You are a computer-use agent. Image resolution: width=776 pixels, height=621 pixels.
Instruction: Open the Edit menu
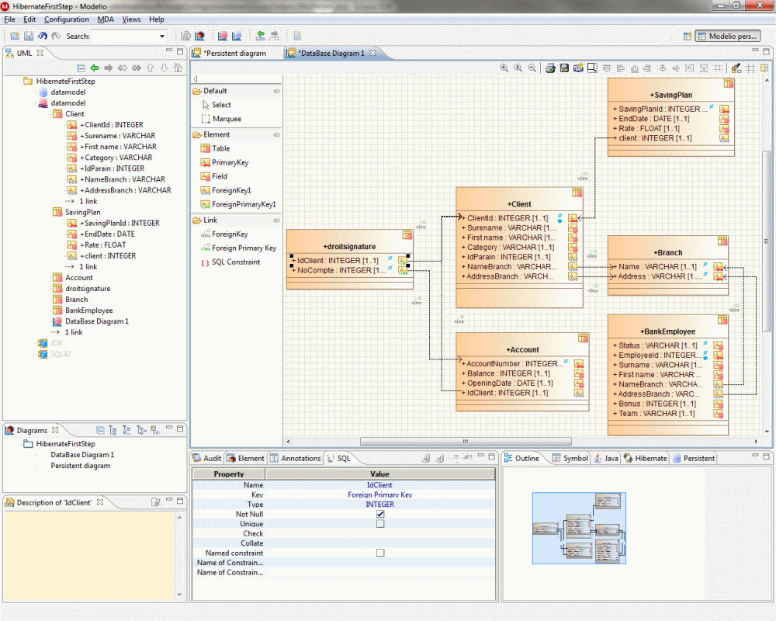[29, 19]
